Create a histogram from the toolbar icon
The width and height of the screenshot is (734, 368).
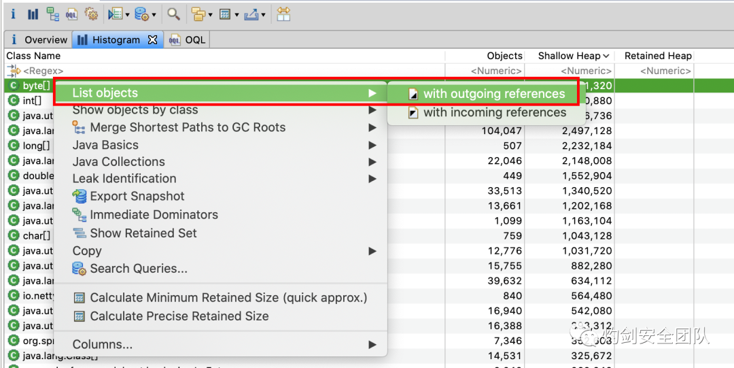(33, 14)
